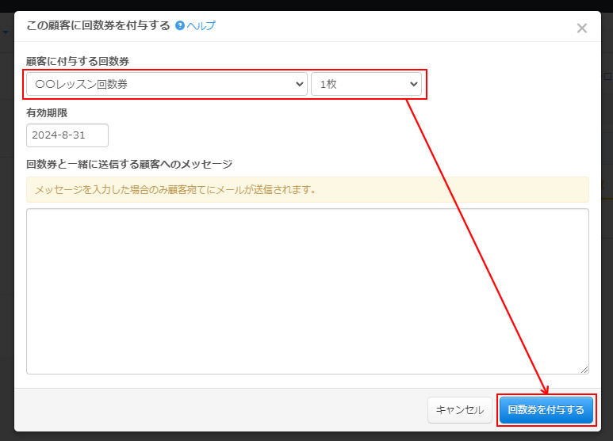Click the 回数券と一緒に送信する顧客へのメッセージ label

click(129, 165)
